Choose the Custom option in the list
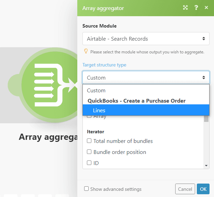This screenshot has height=197, width=214. [96, 90]
